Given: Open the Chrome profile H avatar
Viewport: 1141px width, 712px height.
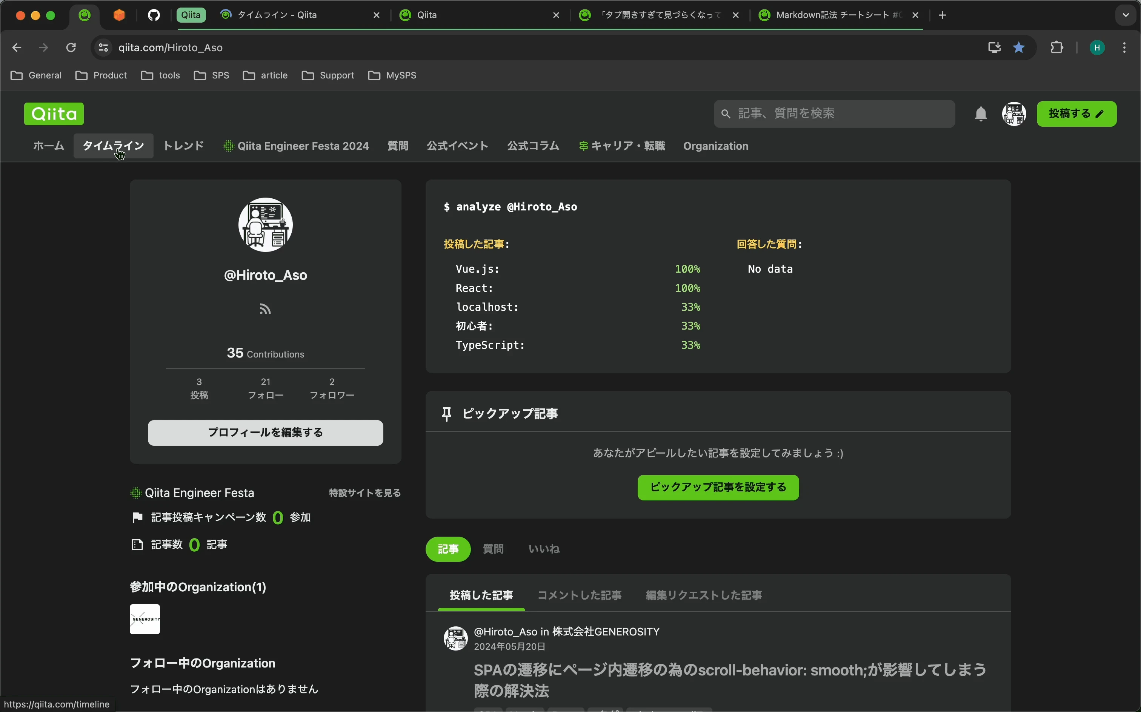Looking at the screenshot, I should click(x=1097, y=48).
